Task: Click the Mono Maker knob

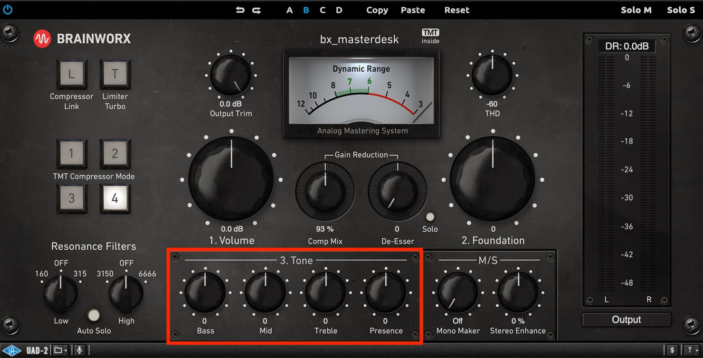Action: (x=458, y=292)
